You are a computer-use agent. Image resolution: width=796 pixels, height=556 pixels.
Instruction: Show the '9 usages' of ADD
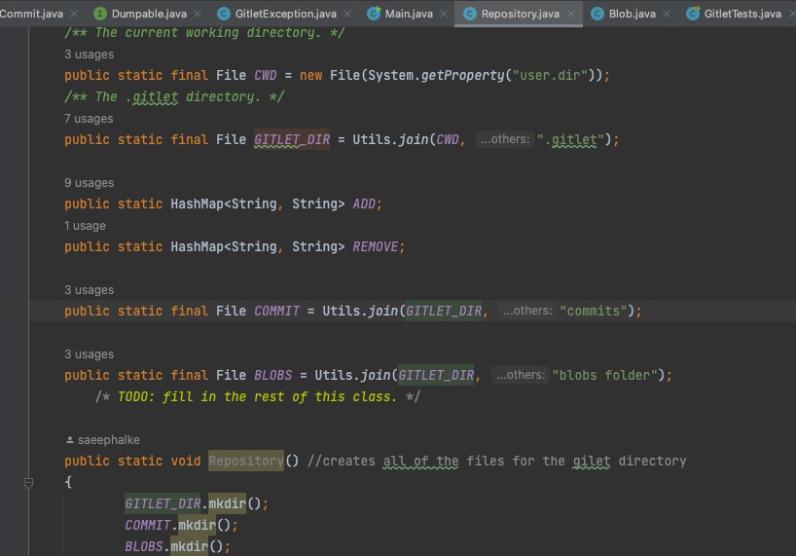89,183
